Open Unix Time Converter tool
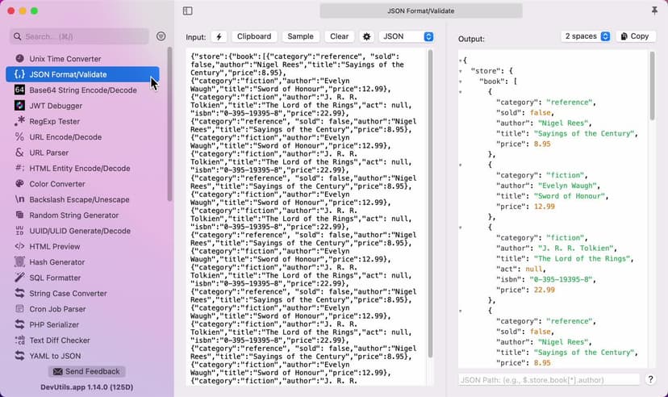 82,59
